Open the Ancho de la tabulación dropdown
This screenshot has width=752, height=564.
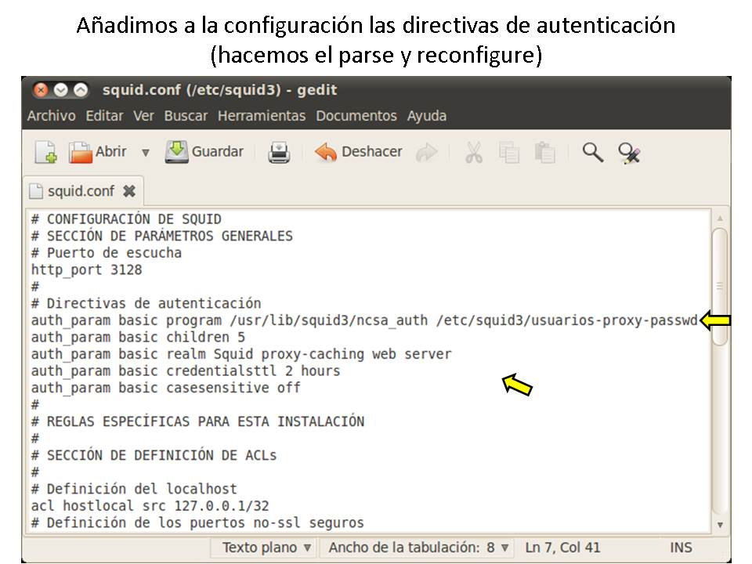point(418,548)
